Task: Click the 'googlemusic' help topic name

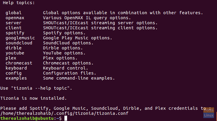Action: [20, 38]
